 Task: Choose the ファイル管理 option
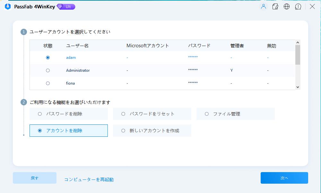tap(207, 114)
